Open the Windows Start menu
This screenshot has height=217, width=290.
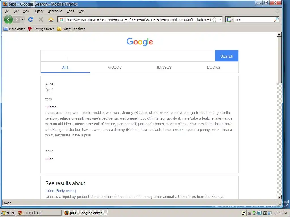pyautogui.click(x=8, y=213)
